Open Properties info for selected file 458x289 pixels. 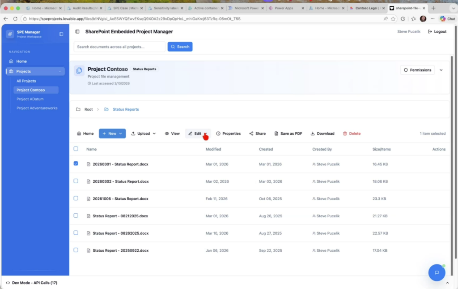pos(218,134)
